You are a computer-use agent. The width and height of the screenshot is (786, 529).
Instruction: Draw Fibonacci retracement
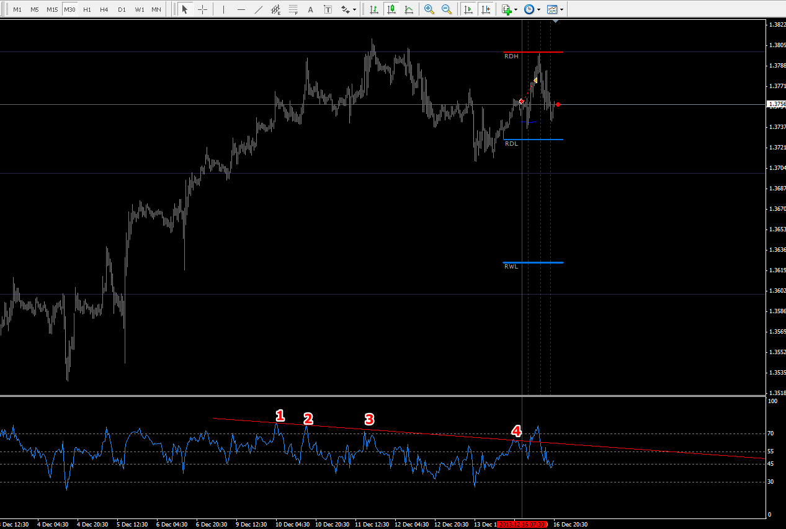[x=293, y=9]
